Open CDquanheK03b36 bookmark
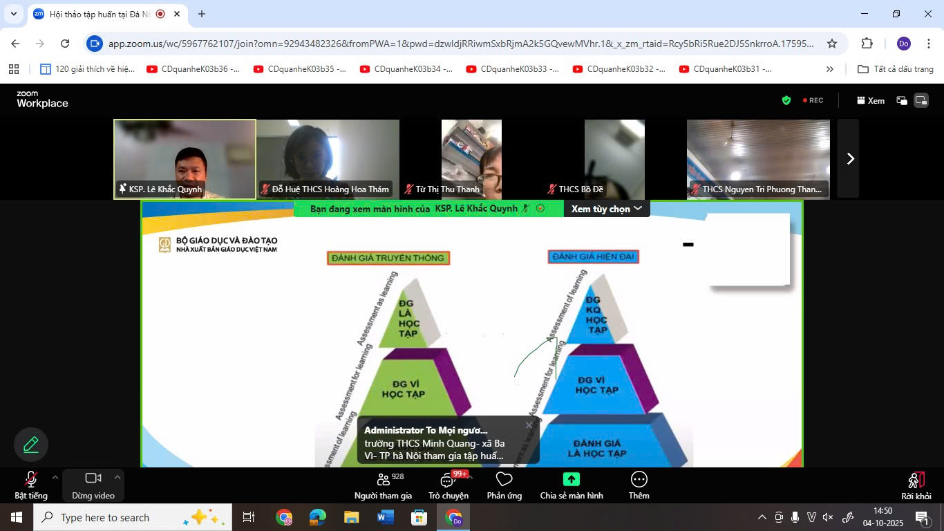Screen dimensions: 944x531 click(193, 69)
